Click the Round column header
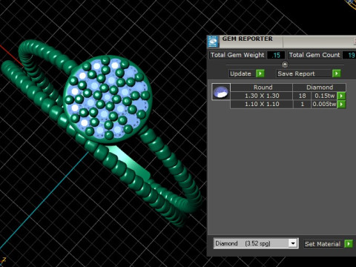Viewport: 356px width, 267px height. coord(262,88)
